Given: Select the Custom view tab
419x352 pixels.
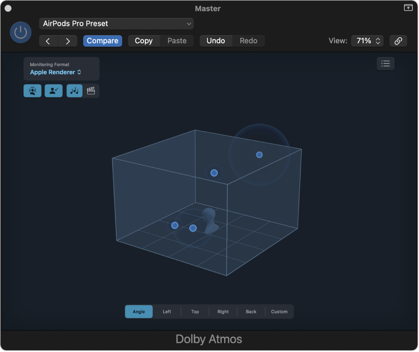Looking at the screenshot, I should click(x=279, y=311).
